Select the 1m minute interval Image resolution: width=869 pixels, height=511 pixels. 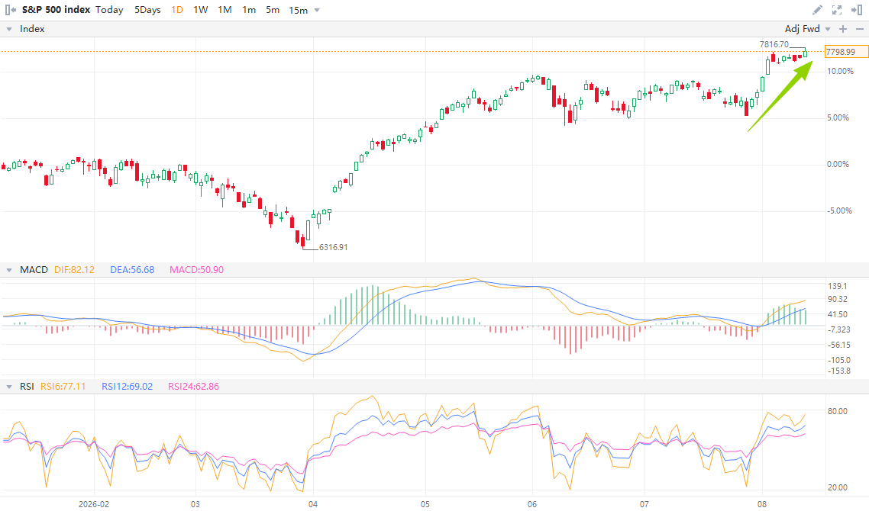[249, 10]
